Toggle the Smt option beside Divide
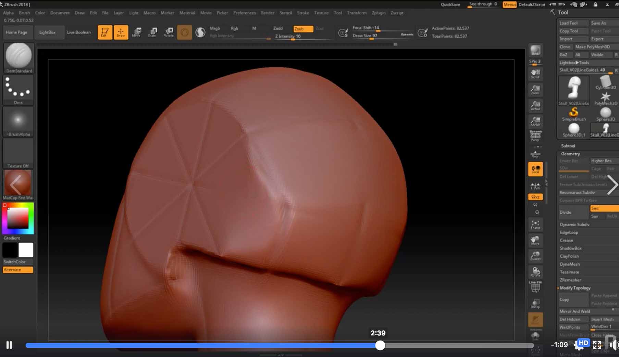This screenshot has width=619, height=357. pyautogui.click(x=604, y=208)
